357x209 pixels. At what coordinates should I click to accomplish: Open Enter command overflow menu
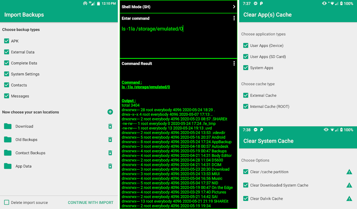pyautogui.click(x=234, y=18)
